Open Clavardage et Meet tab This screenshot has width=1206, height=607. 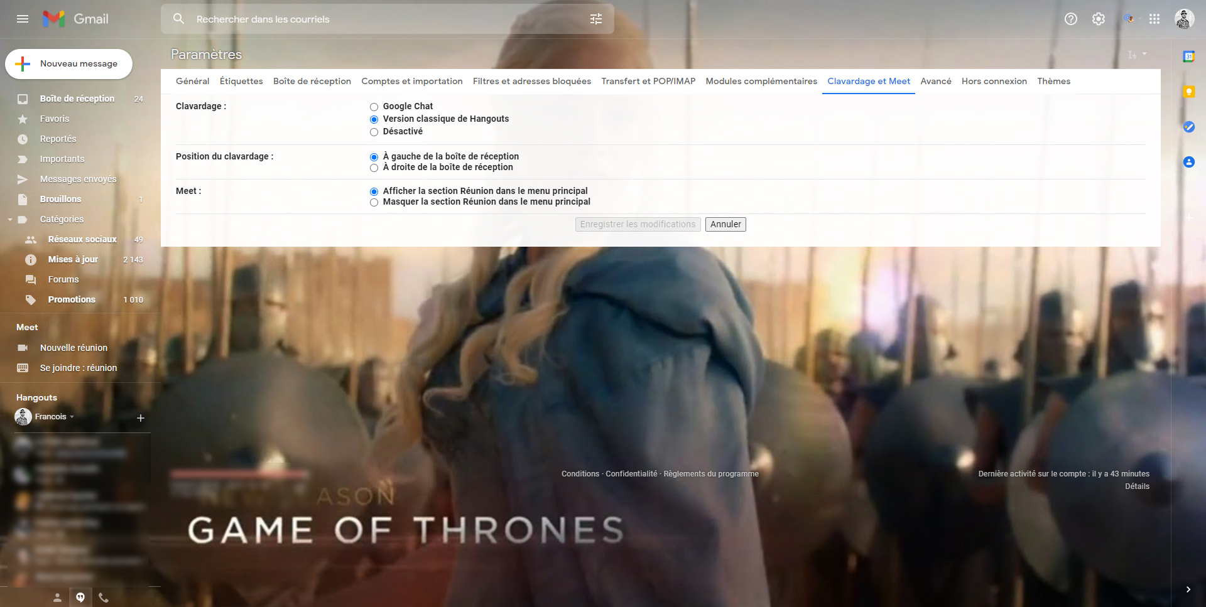[869, 82]
